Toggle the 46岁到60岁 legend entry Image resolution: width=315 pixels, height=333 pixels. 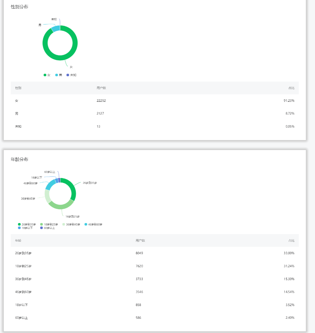click(93, 224)
